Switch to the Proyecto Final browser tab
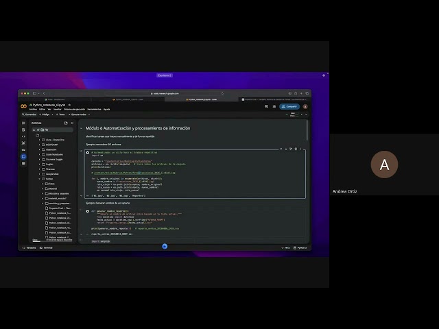Image resolution: width=439 pixels, height=329 pixels. pos(274,99)
